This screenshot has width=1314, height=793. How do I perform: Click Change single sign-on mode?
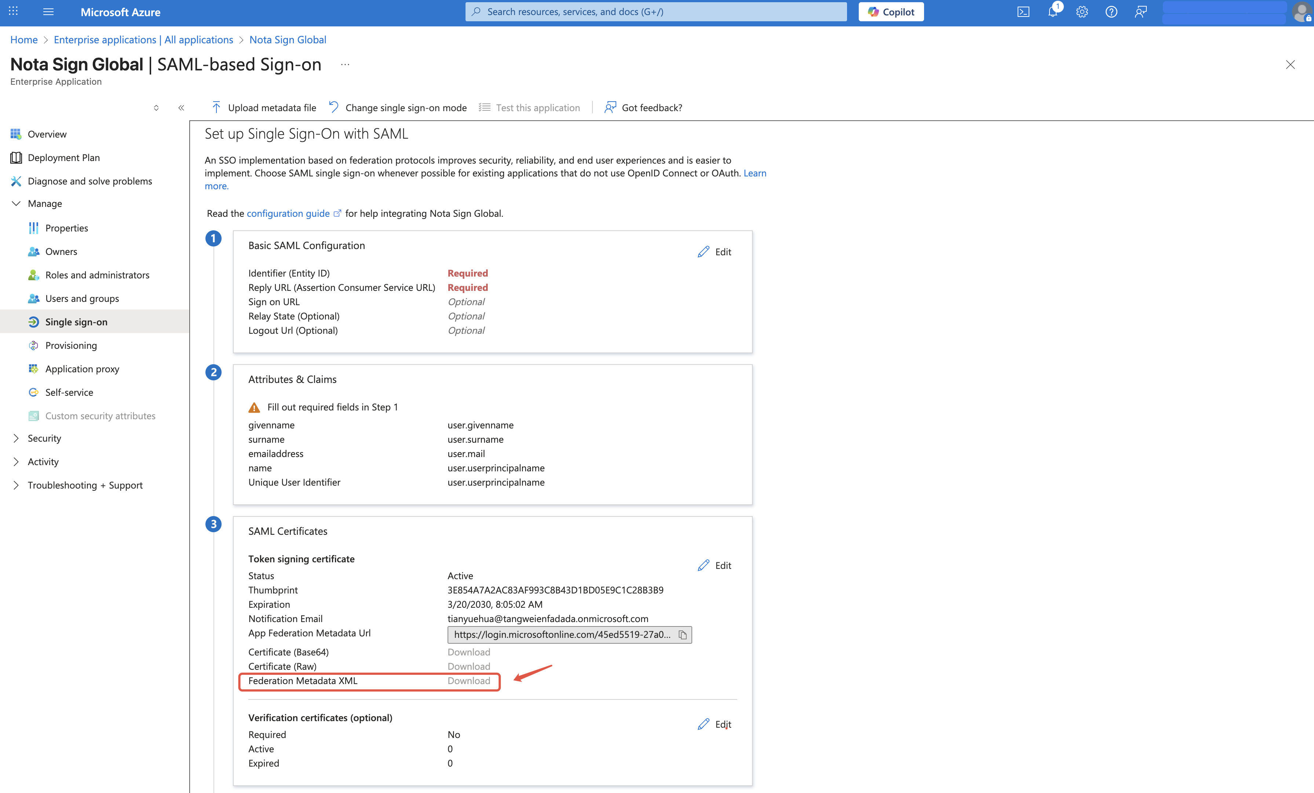point(398,108)
